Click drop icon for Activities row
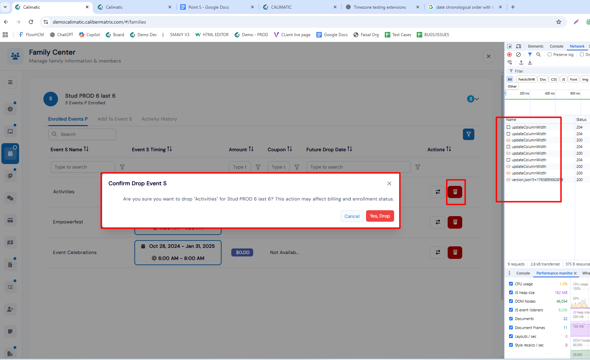 [455, 192]
